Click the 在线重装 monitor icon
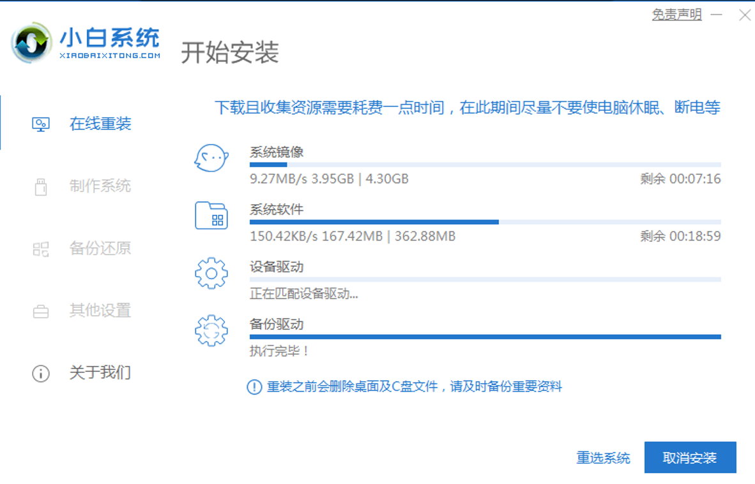The height and width of the screenshot is (484, 755). (41, 124)
